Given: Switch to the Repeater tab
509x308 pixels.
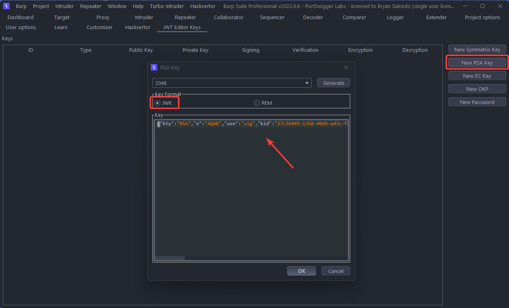Looking at the screenshot, I should point(185,17).
